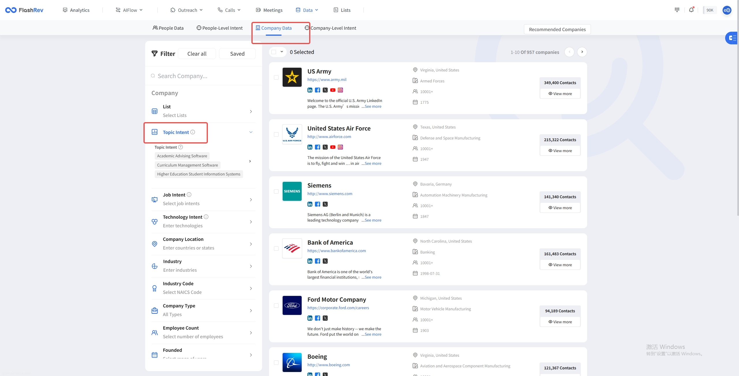739x376 pixels.
Task: Click the Boeing logo thumbnail
Action: pos(292,362)
